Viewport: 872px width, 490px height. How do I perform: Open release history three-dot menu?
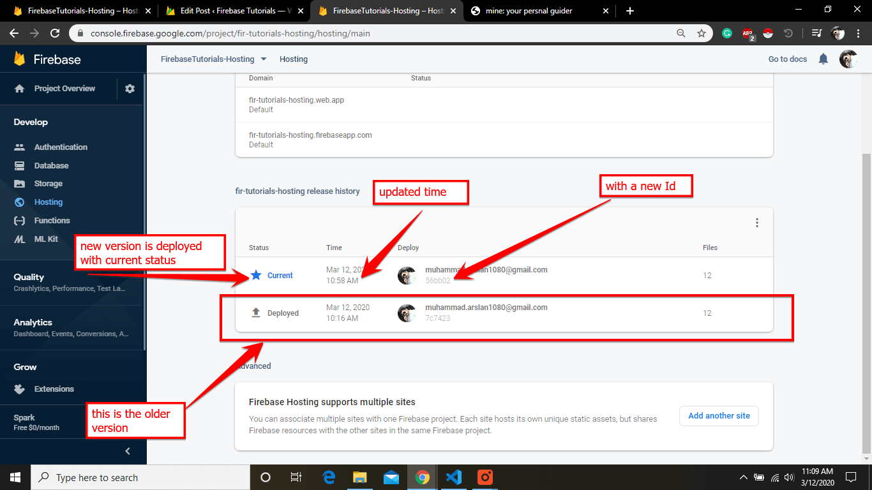[757, 223]
